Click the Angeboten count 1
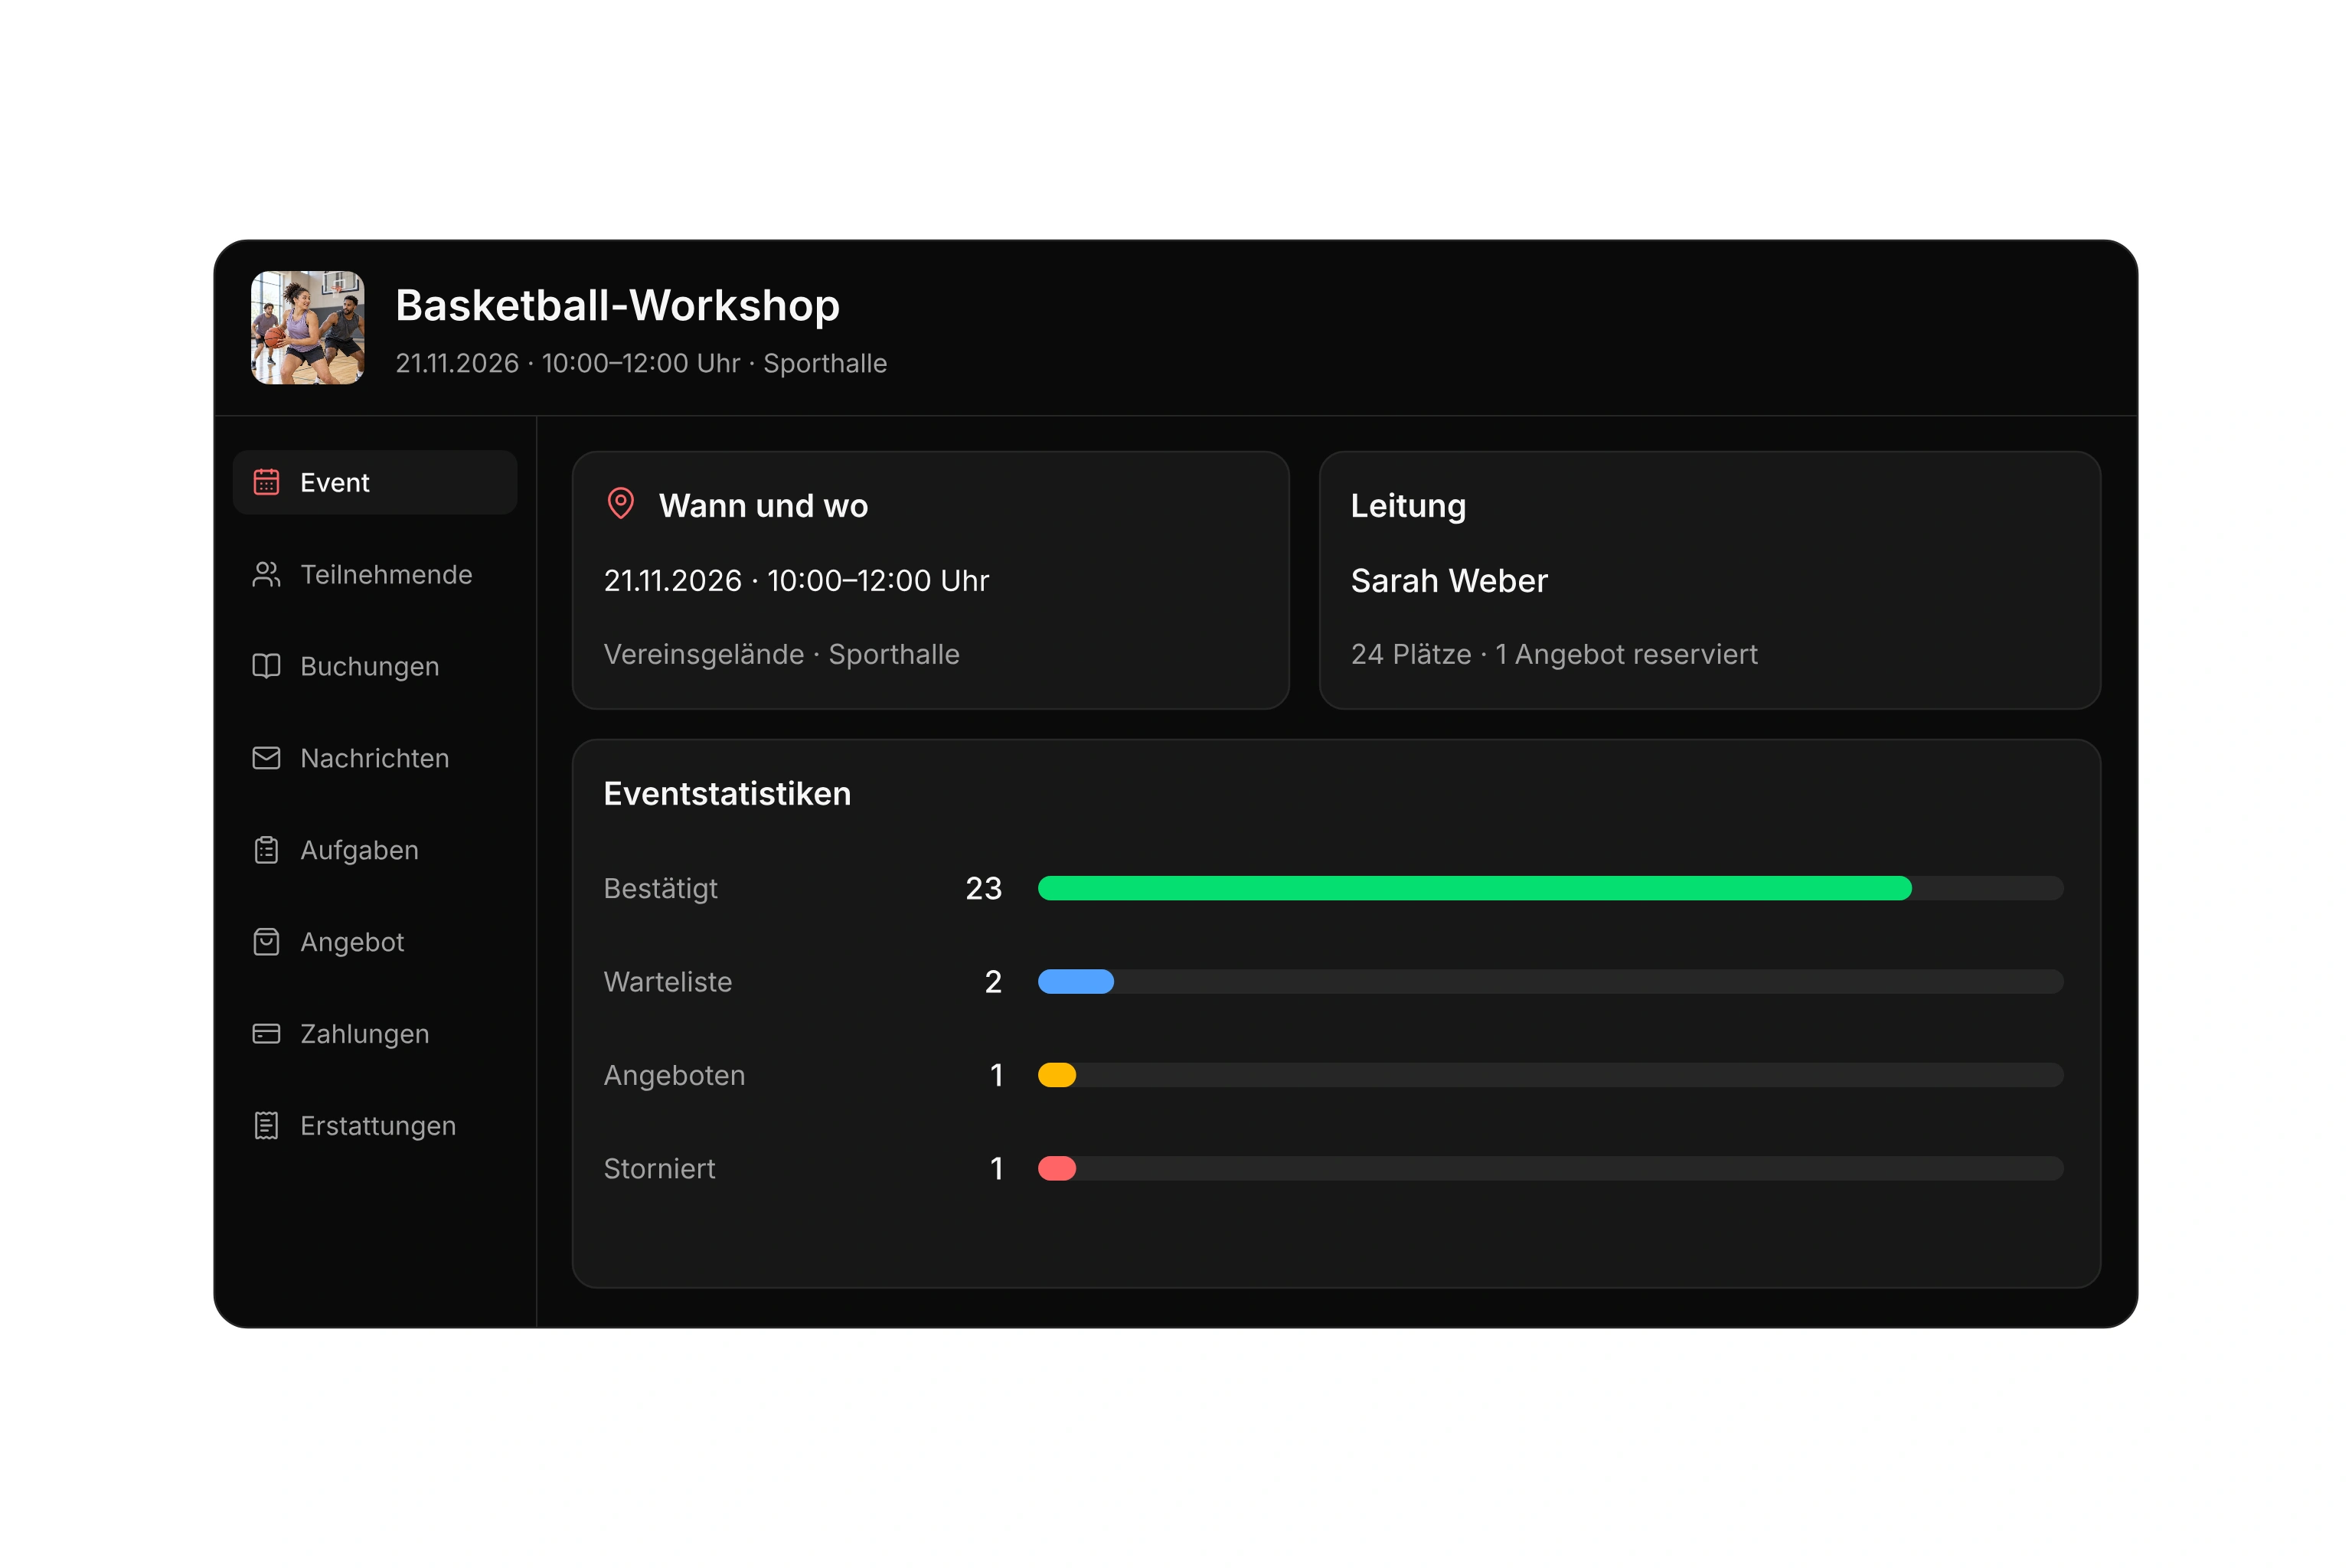The width and height of the screenshot is (2352, 1568). pyautogui.click(x=996, y=1075)
